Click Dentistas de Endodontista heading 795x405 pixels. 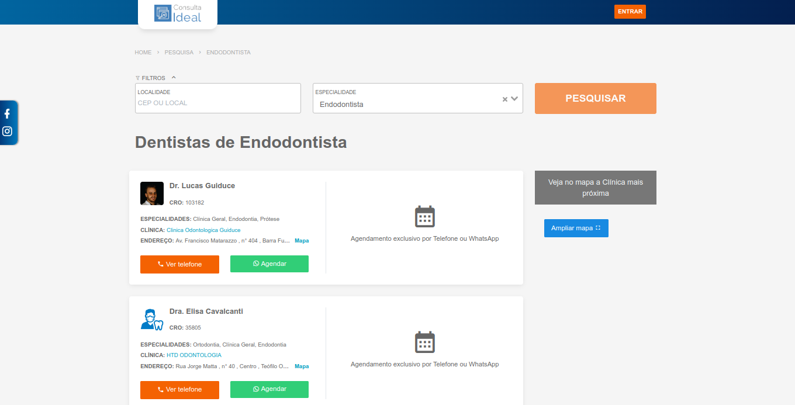tap(241, 142)
